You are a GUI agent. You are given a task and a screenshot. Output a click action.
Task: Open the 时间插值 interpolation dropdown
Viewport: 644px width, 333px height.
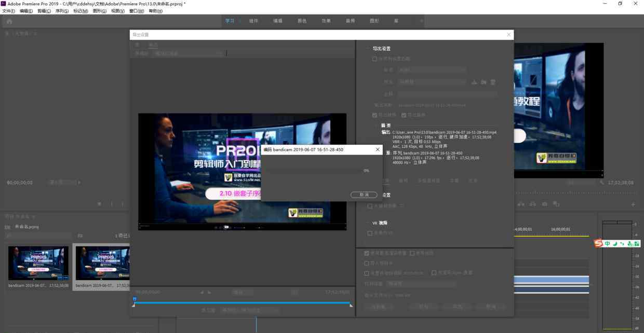422,284
